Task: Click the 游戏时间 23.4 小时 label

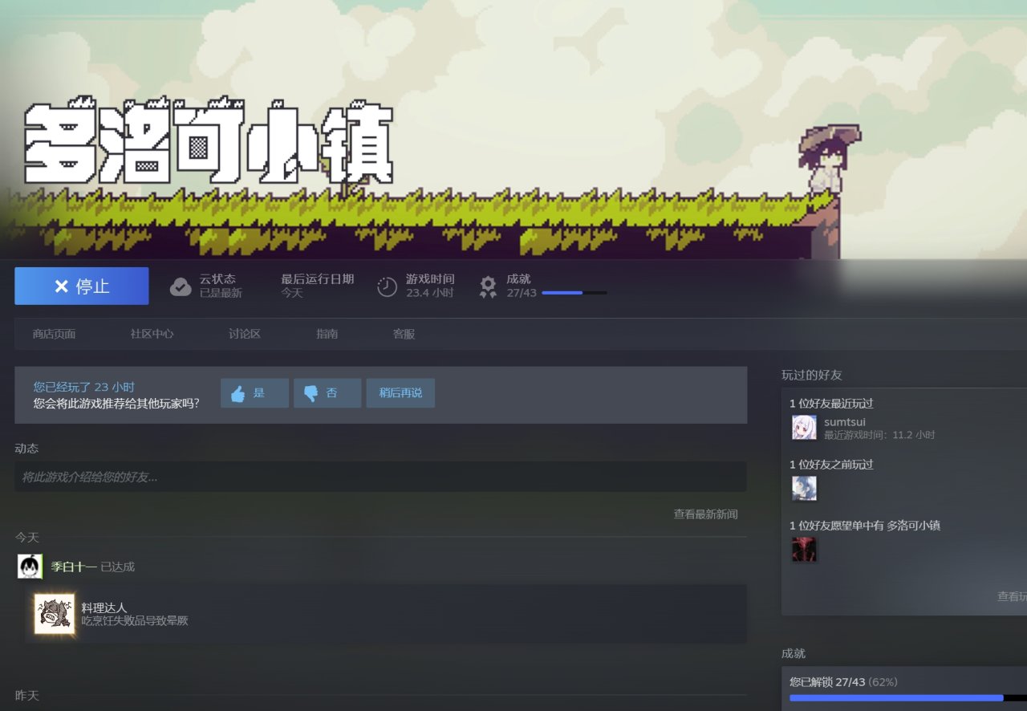Action: tap(430, 286)
